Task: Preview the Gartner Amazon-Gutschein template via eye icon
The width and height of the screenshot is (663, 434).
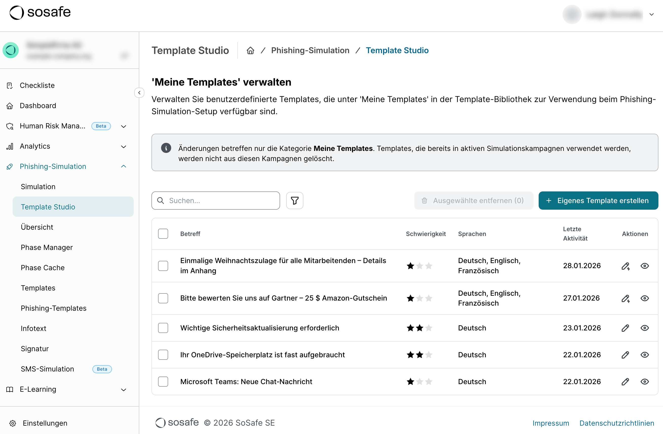Action: (x=644, y=298)
